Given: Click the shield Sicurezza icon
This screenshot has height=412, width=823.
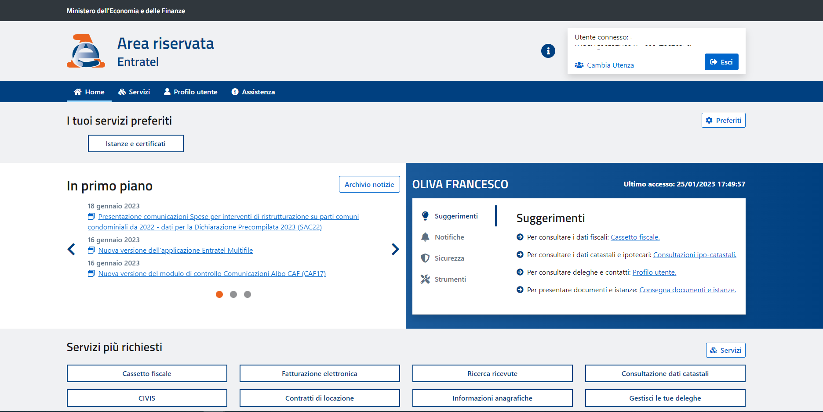Looking at the screenshot, I should click(x=425, y=258).
